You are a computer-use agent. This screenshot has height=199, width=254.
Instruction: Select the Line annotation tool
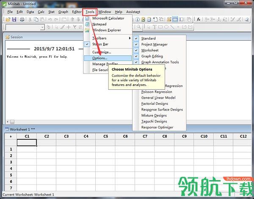tap(172, 27)
